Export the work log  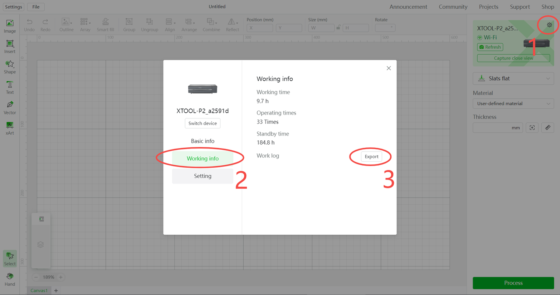[x=371, y=156]
